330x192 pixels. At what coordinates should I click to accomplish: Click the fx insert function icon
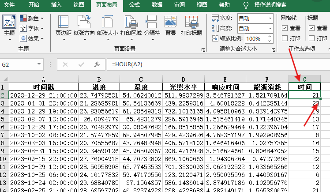pos(97,64)
